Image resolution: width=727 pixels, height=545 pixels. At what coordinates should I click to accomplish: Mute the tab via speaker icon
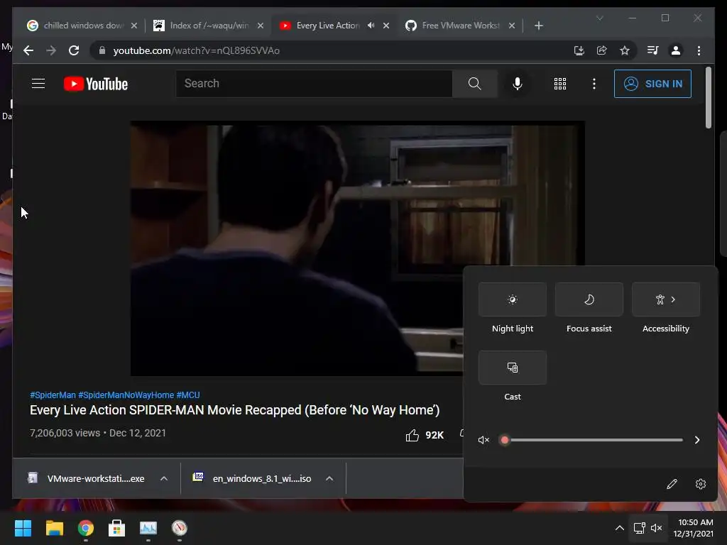(x=371, y=26)
